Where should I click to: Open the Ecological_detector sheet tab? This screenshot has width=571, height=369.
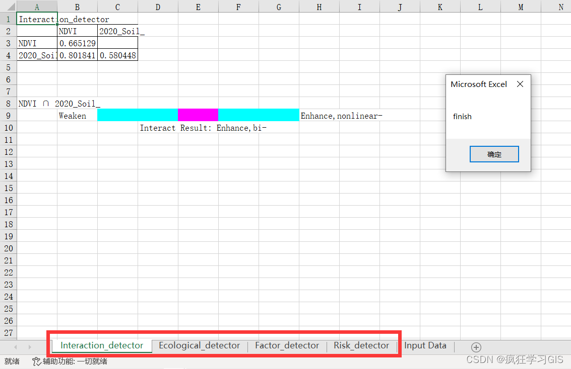pyautogui.click(x=199, y=345)
